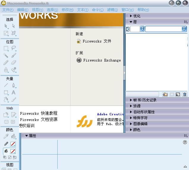Expand the 帧 和 历史记录 panel
The image size is (189, 170).
(x=131, y=100)
